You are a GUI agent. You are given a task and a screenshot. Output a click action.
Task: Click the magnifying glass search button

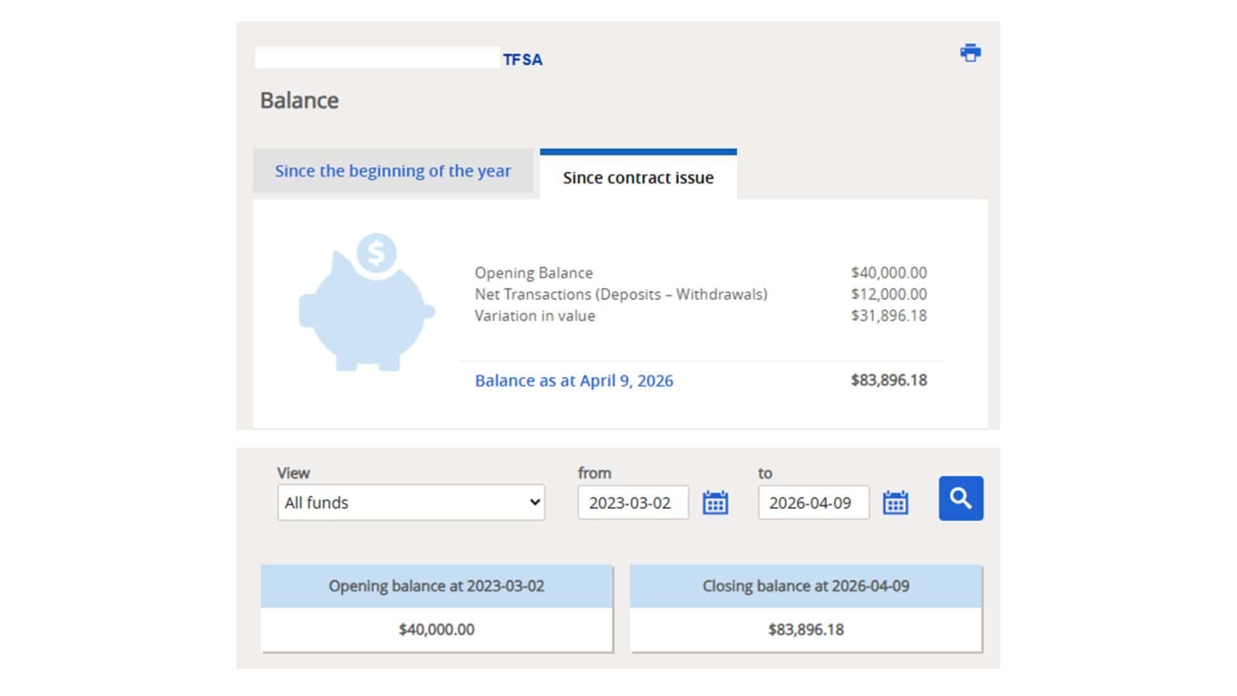click(961, 498)
